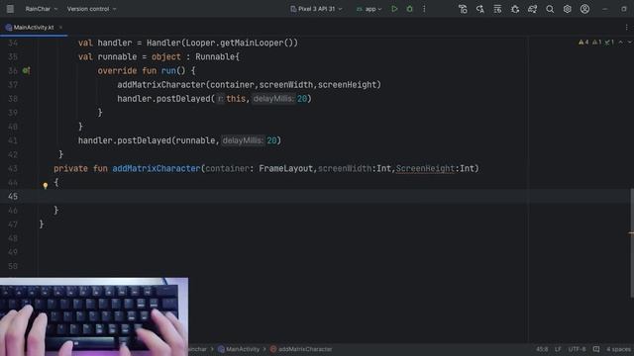This screenshot has height=356, width=634.
Task: Open the user account profile icon
Action: (584, 9)
